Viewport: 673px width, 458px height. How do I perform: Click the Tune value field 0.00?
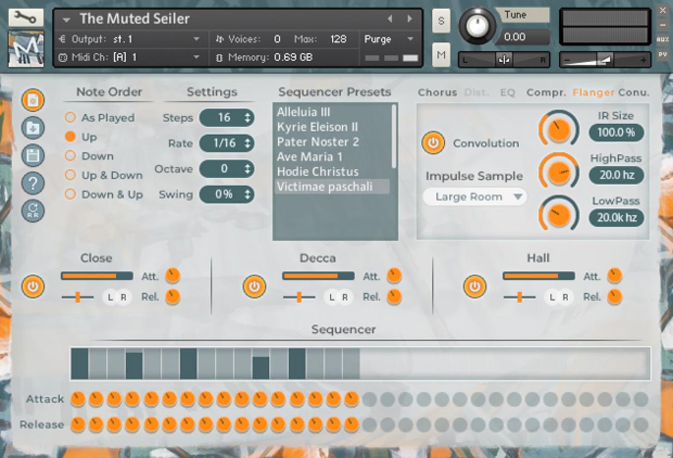pyautogui.click(x=523, y=37)
